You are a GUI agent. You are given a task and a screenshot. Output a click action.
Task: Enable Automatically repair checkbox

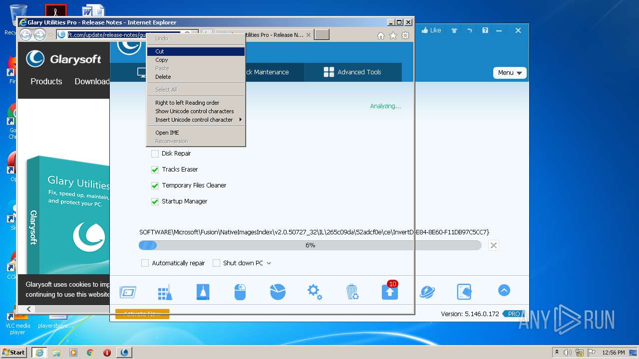(x=145, y=263)
